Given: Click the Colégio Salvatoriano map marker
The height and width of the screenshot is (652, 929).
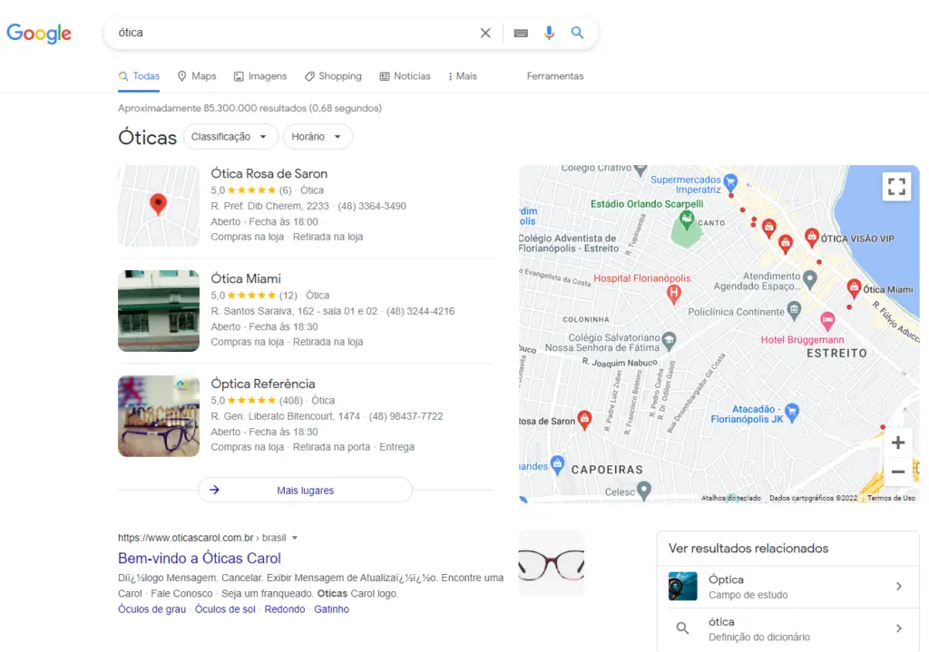Looking at the screenshot, I should point(669,340).
